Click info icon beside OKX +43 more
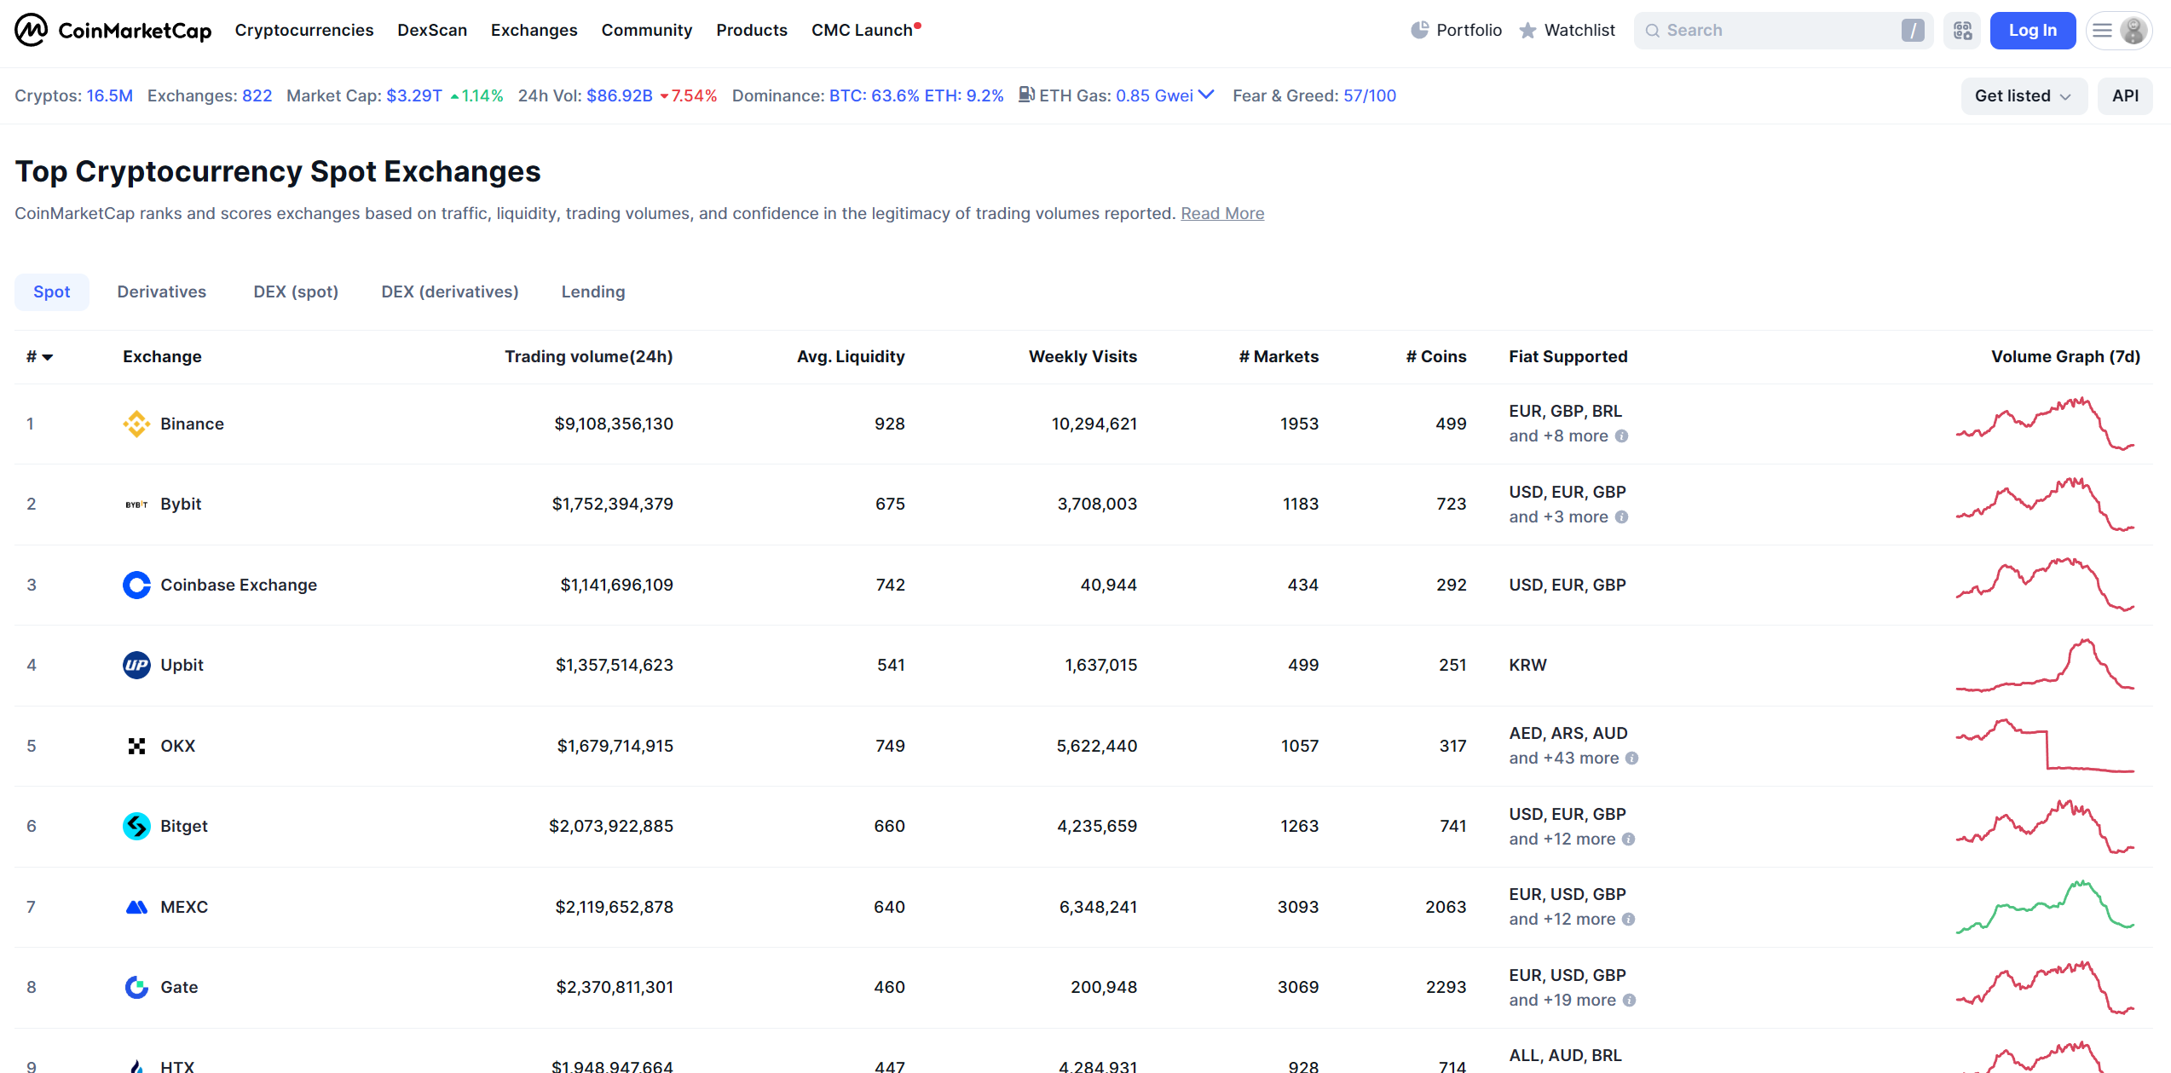Viewport: 2171px width, 1073px height. pos(1631,759)
